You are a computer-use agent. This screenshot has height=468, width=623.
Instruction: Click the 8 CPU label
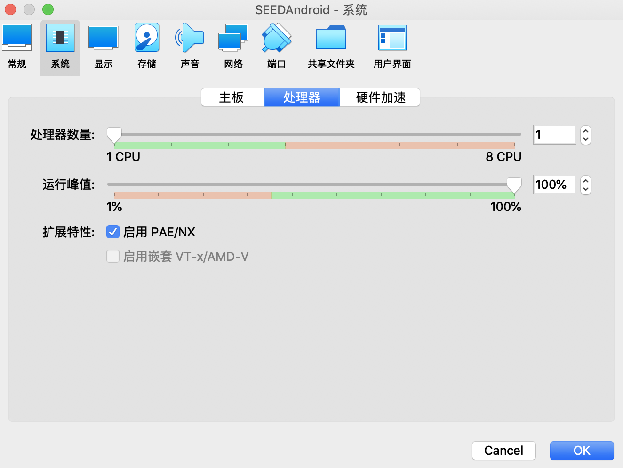point(503,157)
